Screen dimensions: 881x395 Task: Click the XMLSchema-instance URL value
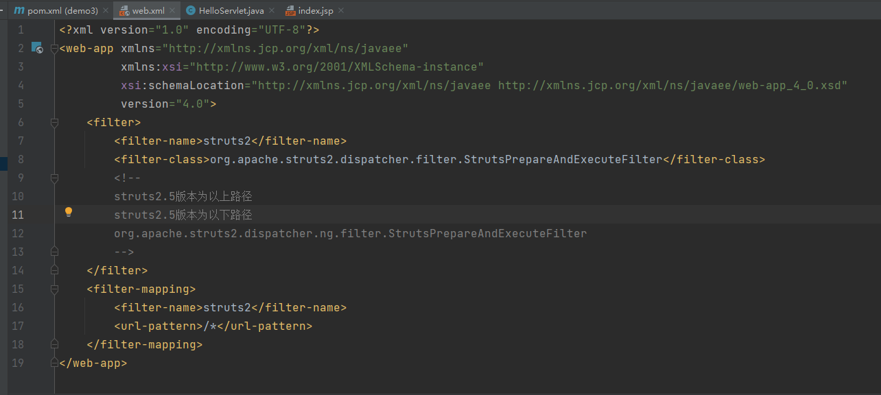(x=337, y=67)
